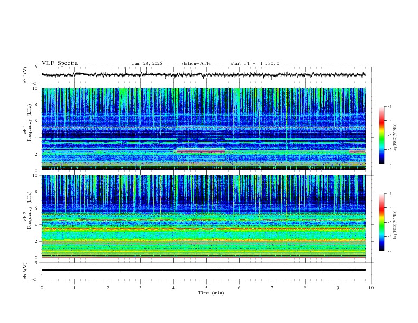Click the "ch.1(V)" waveform axis label
418x323 pixels.
pyautogui.click(x=25, y=75)
